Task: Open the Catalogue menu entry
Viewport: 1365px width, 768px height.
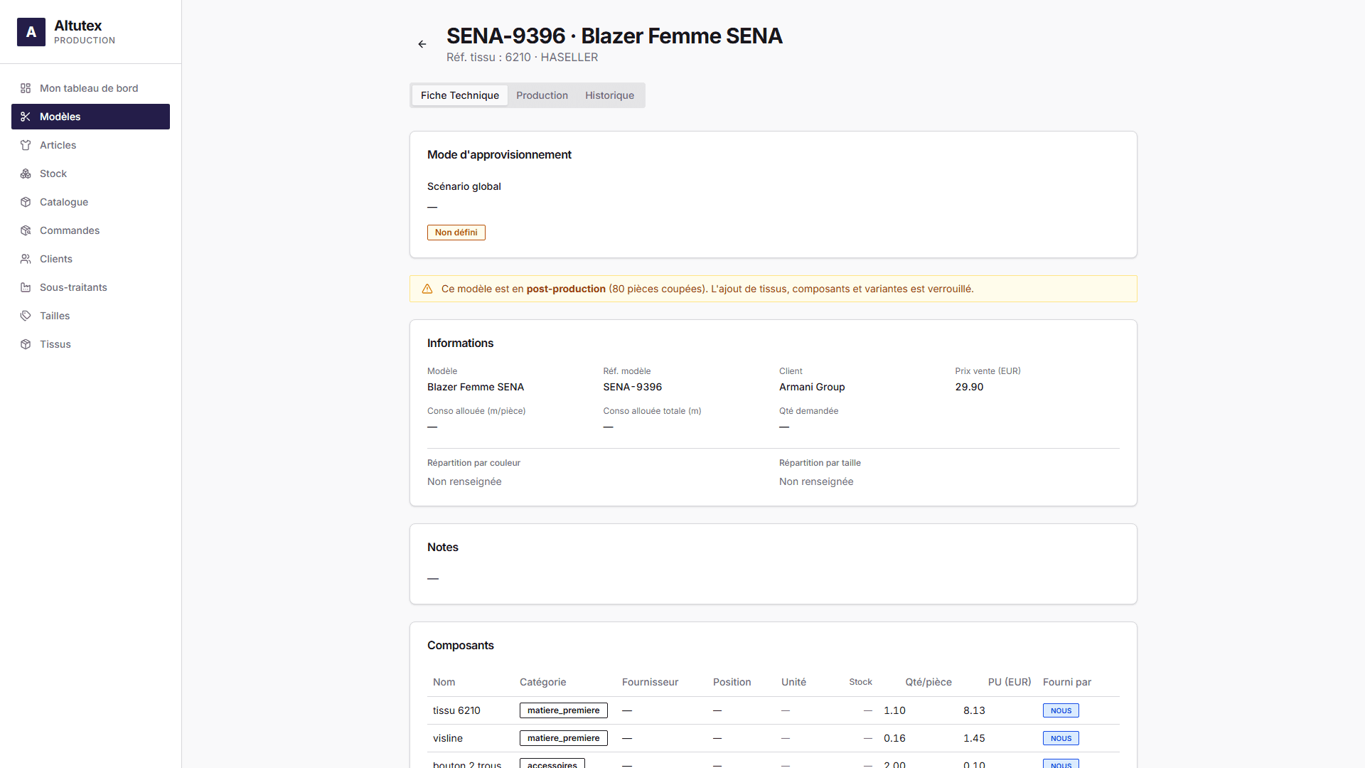Action: (90, 202)
